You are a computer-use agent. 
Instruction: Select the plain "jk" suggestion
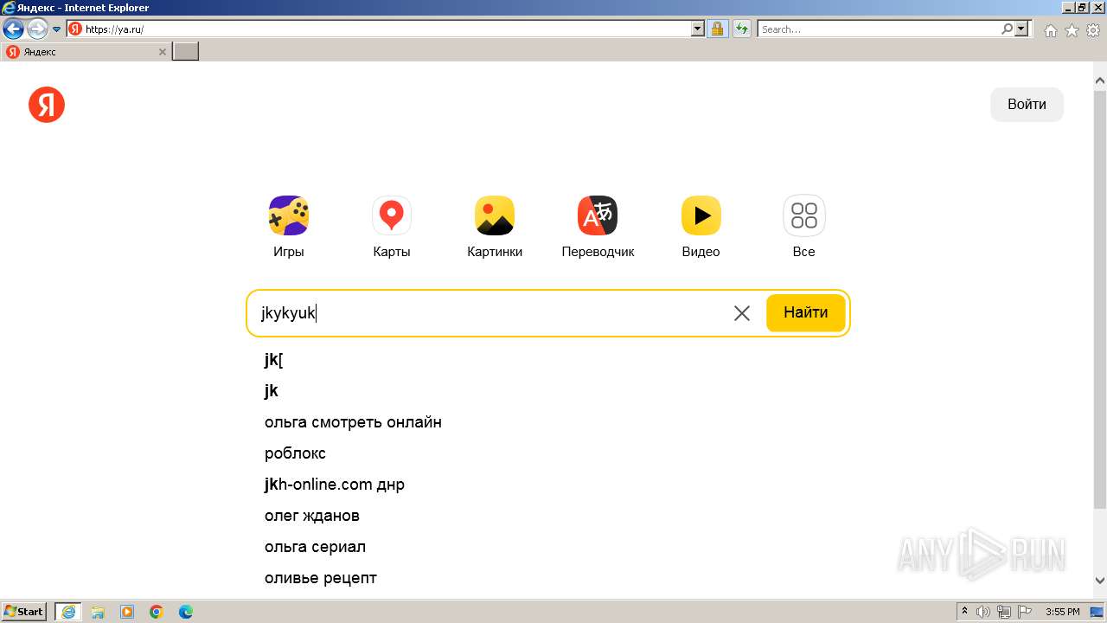[x=272, y=391]
